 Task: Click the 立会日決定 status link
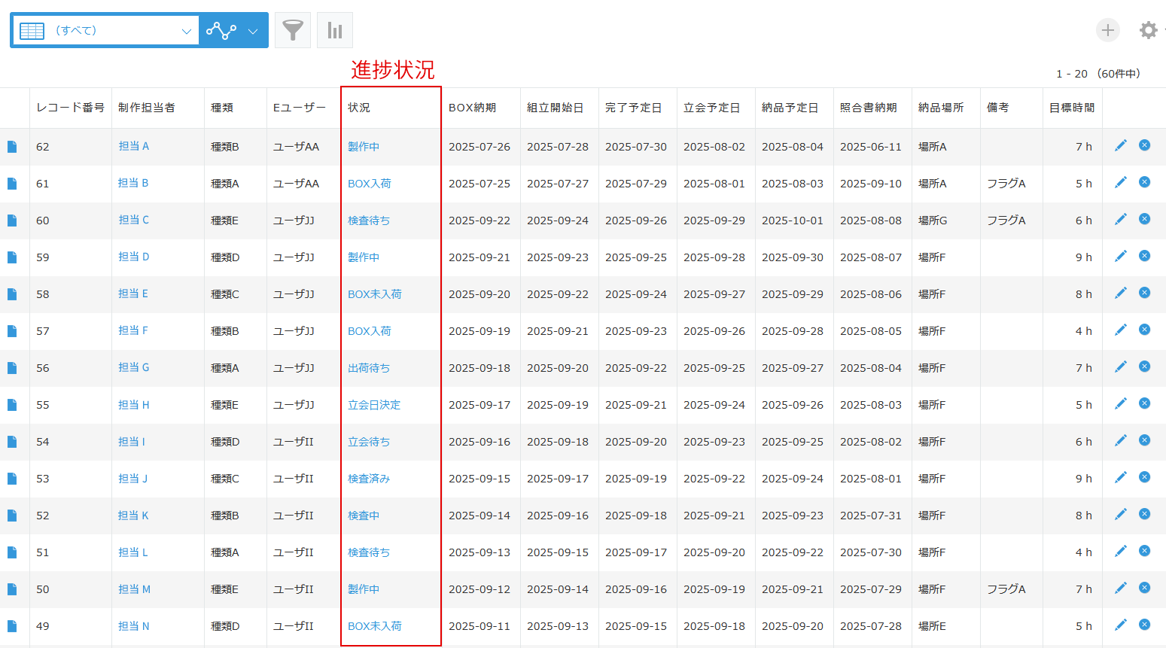pyautogui.click(x=373, y=405)
